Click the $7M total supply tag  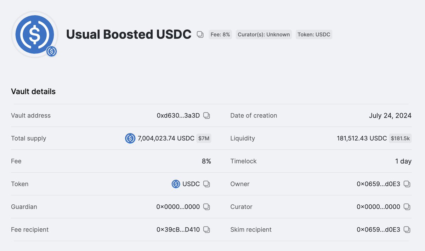click(x=204, y=138)
